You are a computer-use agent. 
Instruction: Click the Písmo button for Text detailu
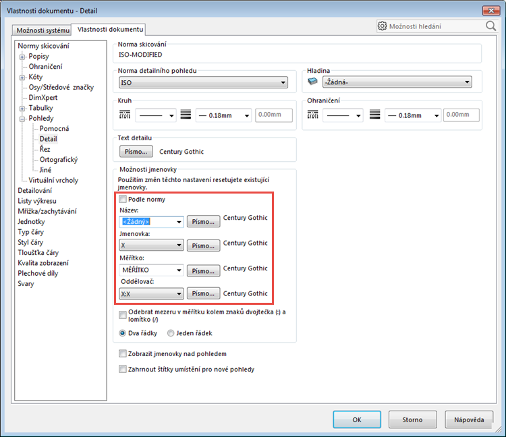pos(136,152)
